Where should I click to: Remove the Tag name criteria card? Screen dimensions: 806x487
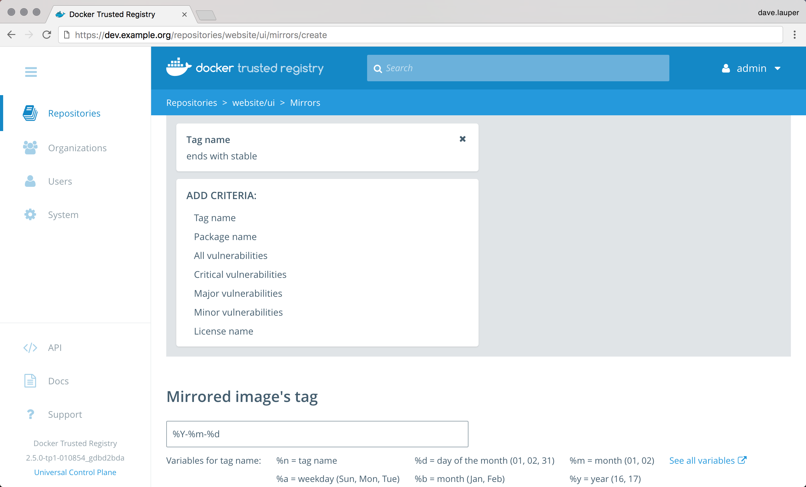tap(462, 139)
